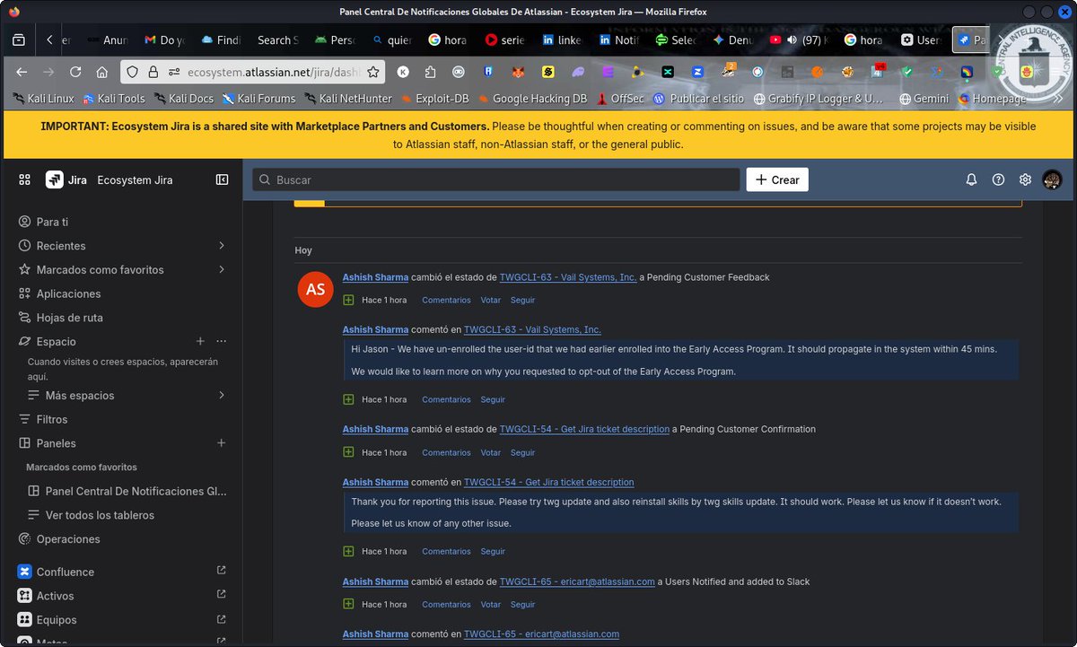The image size is (1077, 647).
Task: Switch to the LinkedIn 'linke' browser tab
Action: tap(562, 39)
